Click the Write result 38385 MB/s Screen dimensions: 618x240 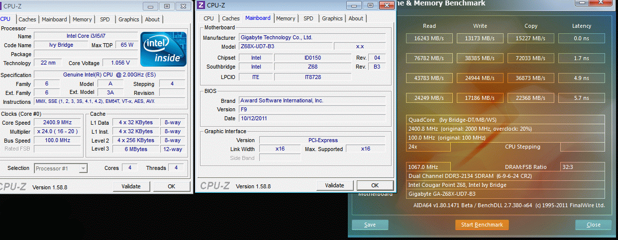click(x=480, y=59)
